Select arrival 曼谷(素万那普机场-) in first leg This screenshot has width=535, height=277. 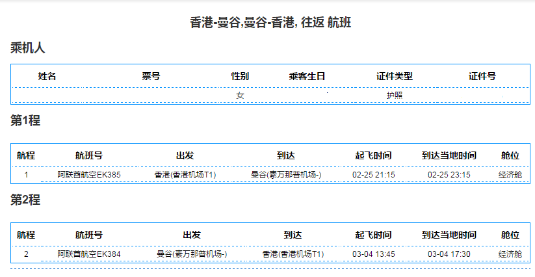(286, 175)
